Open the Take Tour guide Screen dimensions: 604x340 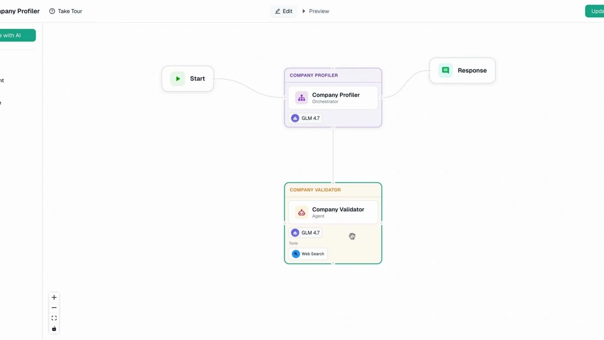coord(69,11)
